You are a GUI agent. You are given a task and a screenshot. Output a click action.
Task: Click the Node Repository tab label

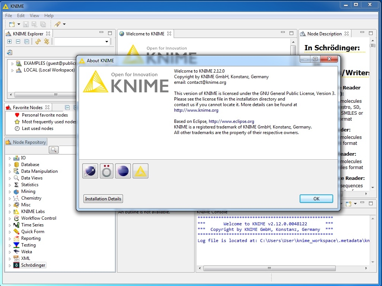(x=29, y=142)
